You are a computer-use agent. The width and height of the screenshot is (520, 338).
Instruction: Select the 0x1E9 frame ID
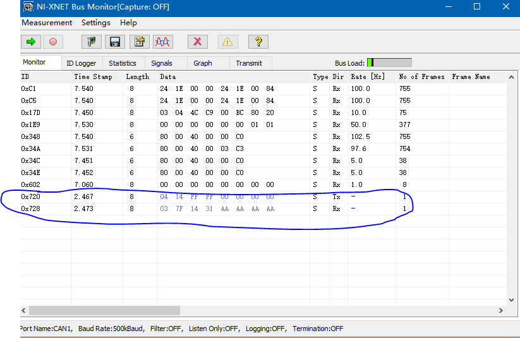point(30,124)
